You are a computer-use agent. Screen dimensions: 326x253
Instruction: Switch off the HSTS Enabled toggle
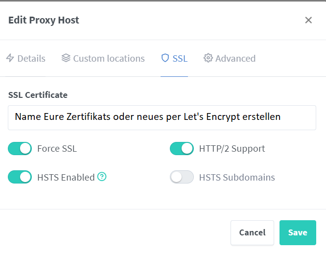(x=20, y=177)
